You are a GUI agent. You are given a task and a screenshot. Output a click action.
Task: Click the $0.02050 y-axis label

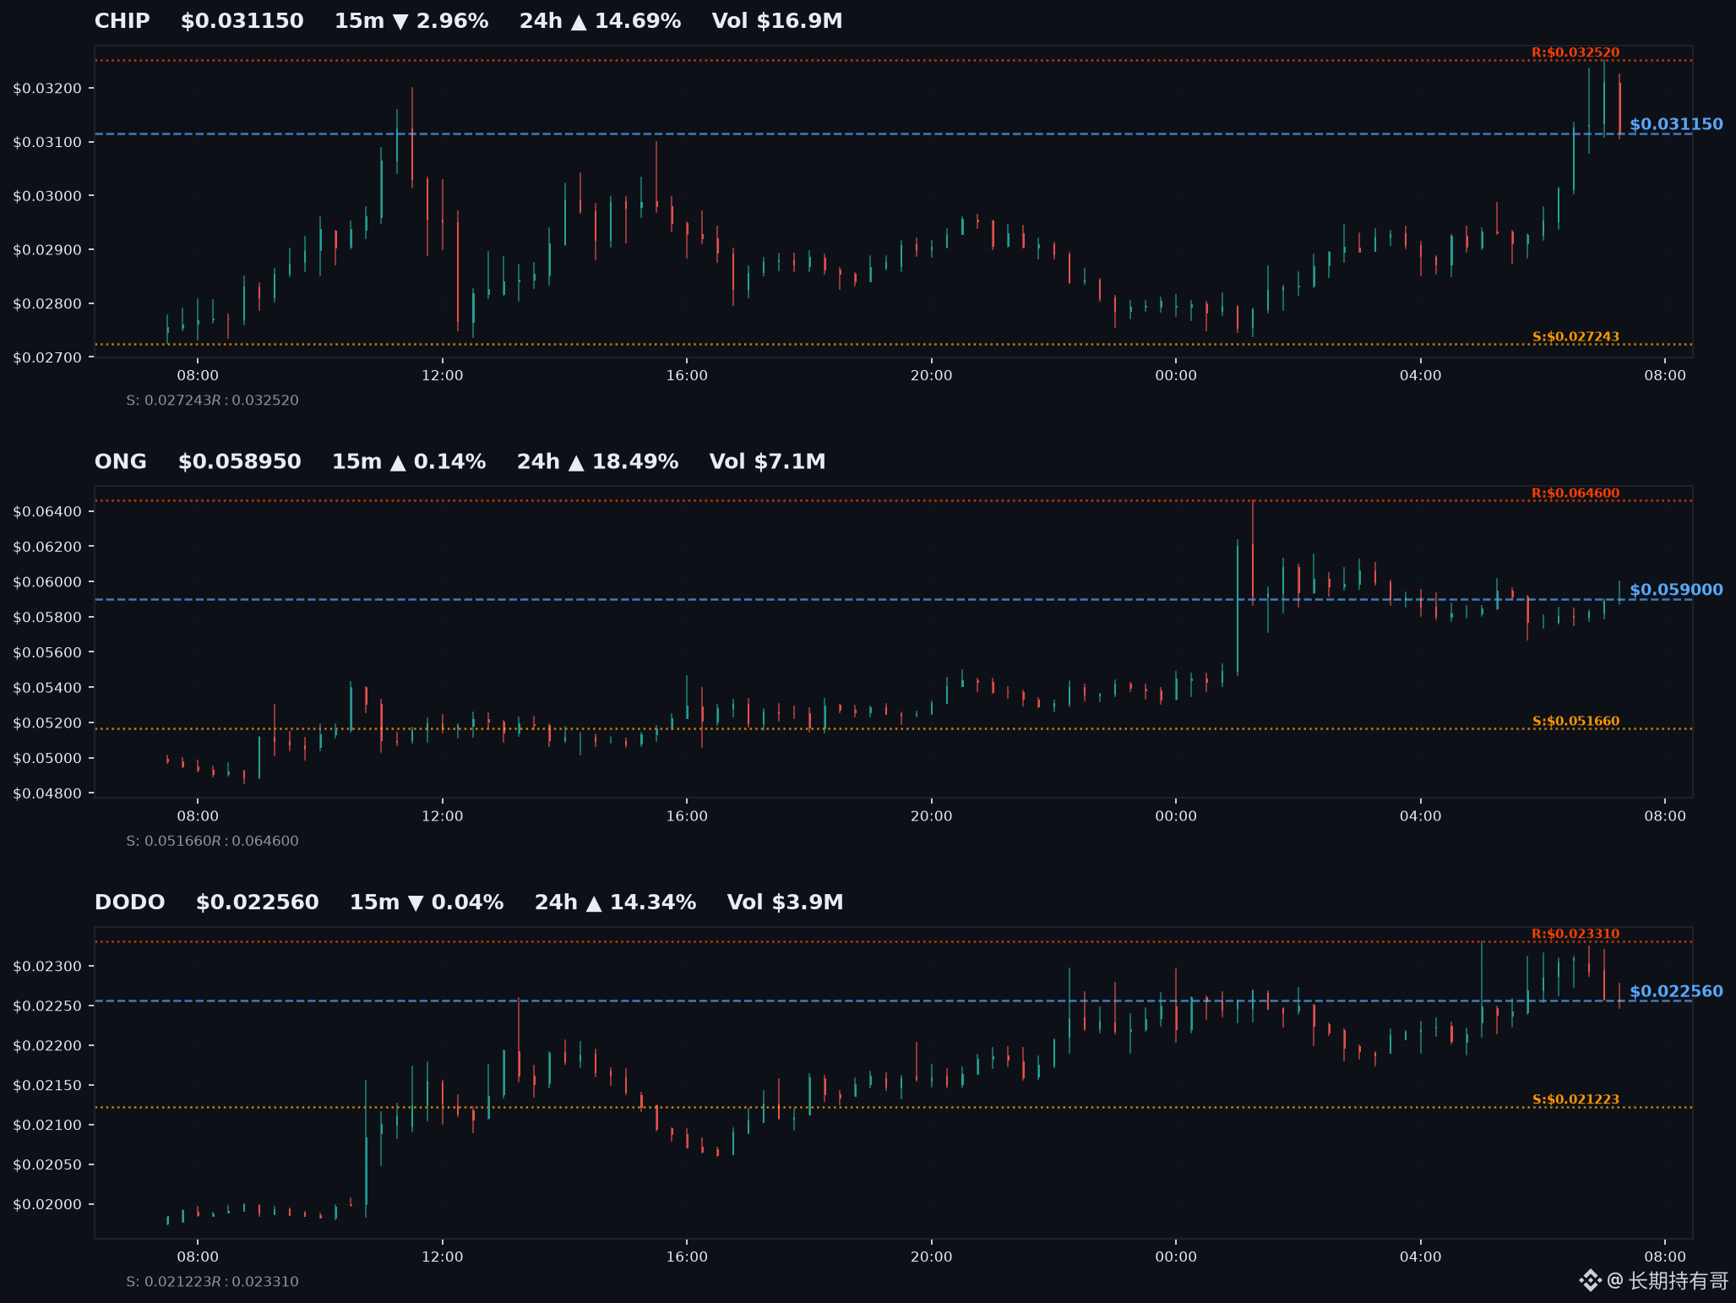(47, 1165)
